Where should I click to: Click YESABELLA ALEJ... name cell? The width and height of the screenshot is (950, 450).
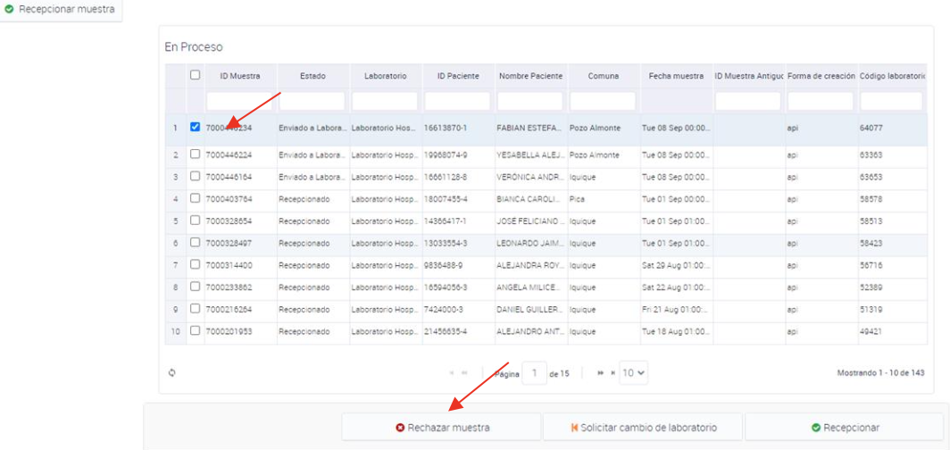pos(530,155)
